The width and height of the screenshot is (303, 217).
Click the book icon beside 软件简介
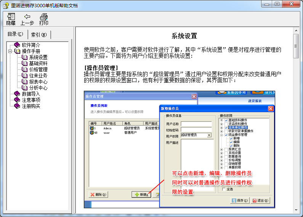pos(17,45)
